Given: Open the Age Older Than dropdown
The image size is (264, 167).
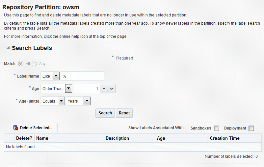Looking at the screenshot, I should [x=68, y=89].
